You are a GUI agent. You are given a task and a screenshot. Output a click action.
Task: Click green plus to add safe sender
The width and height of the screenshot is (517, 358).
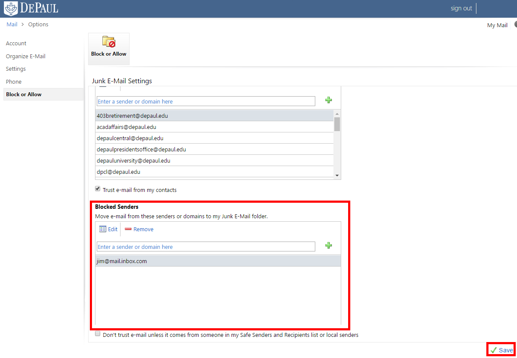coord(329,100)
